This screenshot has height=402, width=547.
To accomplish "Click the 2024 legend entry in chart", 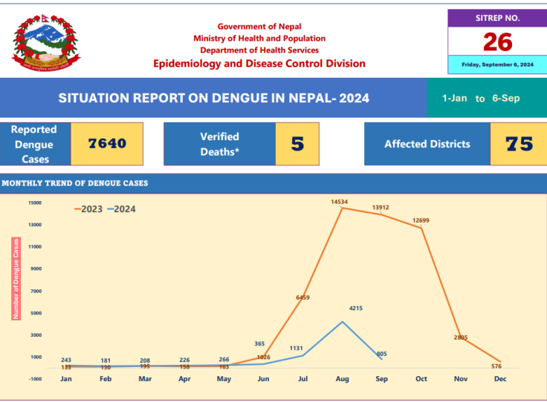I will point(121,209).
